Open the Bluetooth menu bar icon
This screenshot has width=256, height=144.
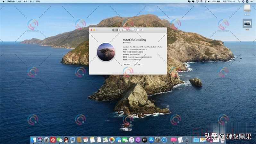(x=205, y=1)
